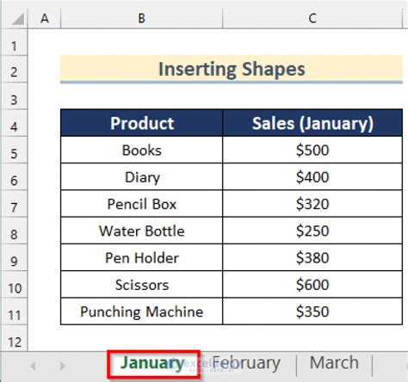The image size is (408, 382).
Task: Click the next sheet navigation arrow
Action: [62, 366]
